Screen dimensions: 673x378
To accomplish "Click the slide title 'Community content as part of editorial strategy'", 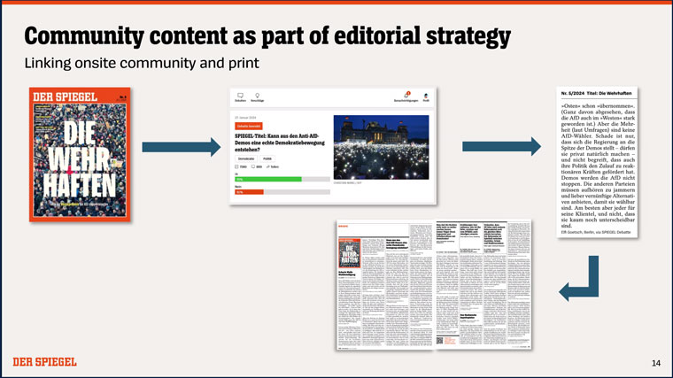I will [267, 36].
